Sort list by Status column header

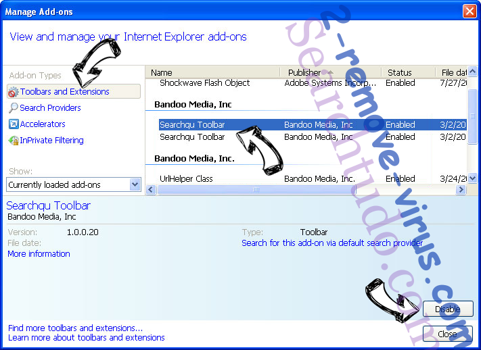tap(409, 73)
